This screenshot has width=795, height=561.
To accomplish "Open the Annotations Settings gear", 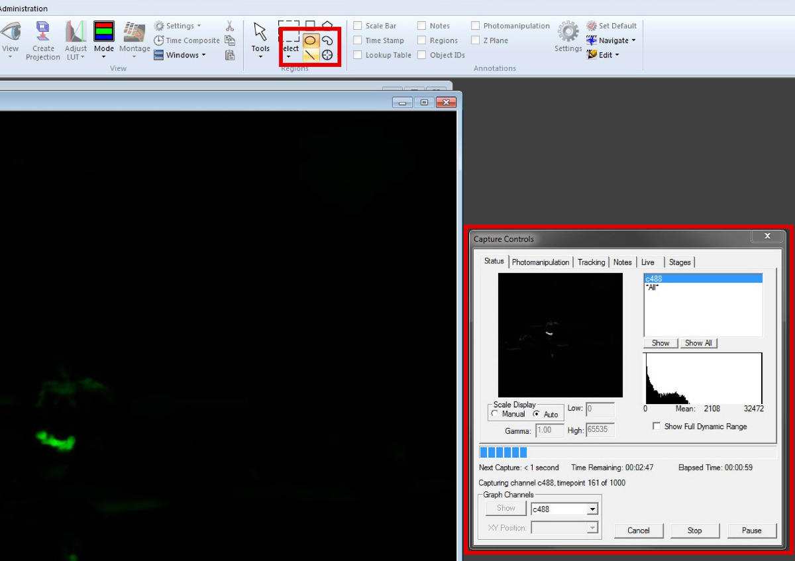I will pyautogui.click(x=568, y=32).
